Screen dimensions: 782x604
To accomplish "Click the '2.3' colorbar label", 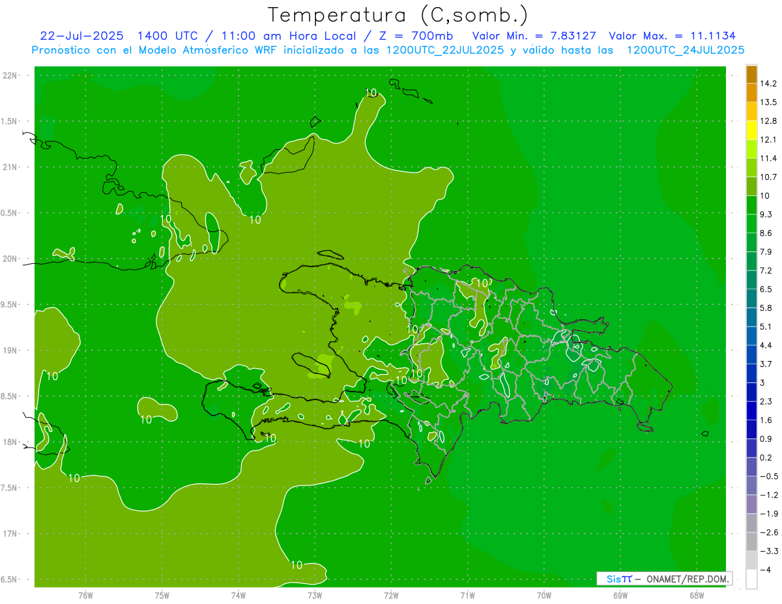I will coord(766,401).
